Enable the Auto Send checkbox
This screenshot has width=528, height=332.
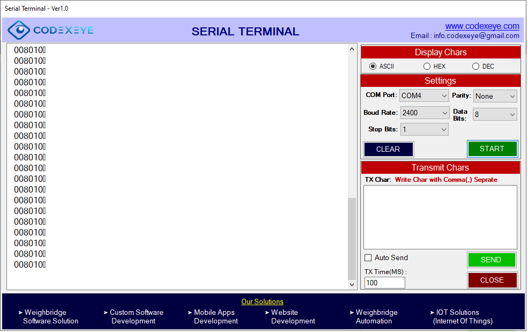[368, 258]
